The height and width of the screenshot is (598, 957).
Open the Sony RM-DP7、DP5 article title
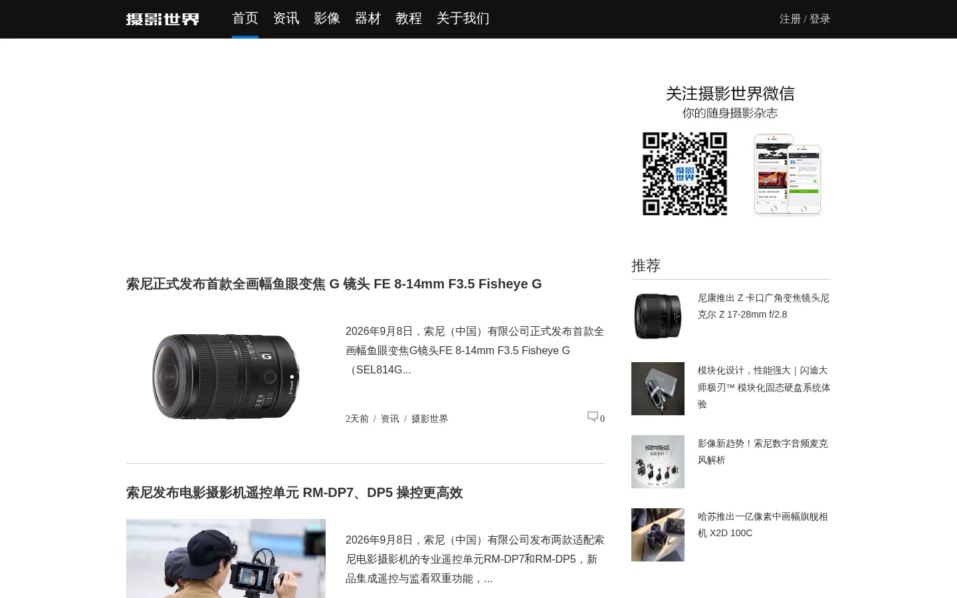294,492
